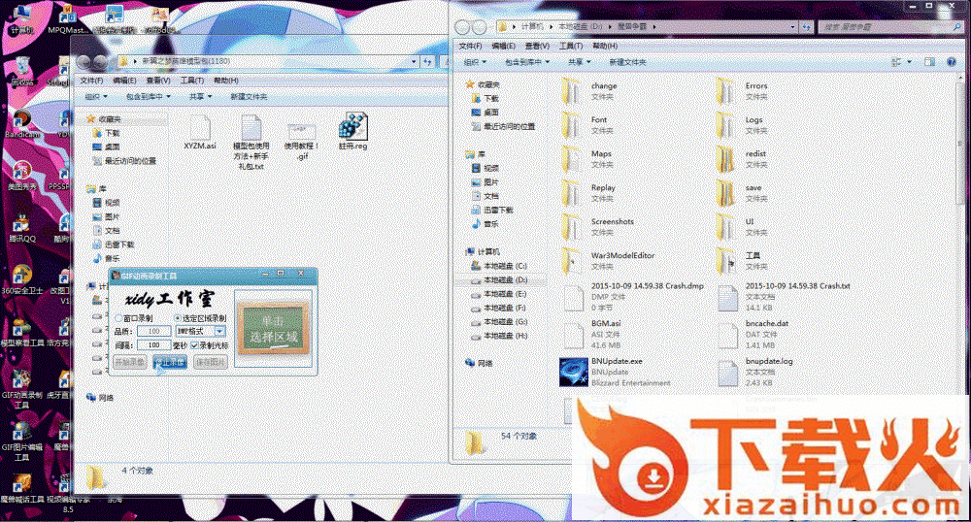Viewport: 971px width, 522px height.
Task: Open the 模型包使用方法+新手礼包.txt file
Action: pos(251,143)
